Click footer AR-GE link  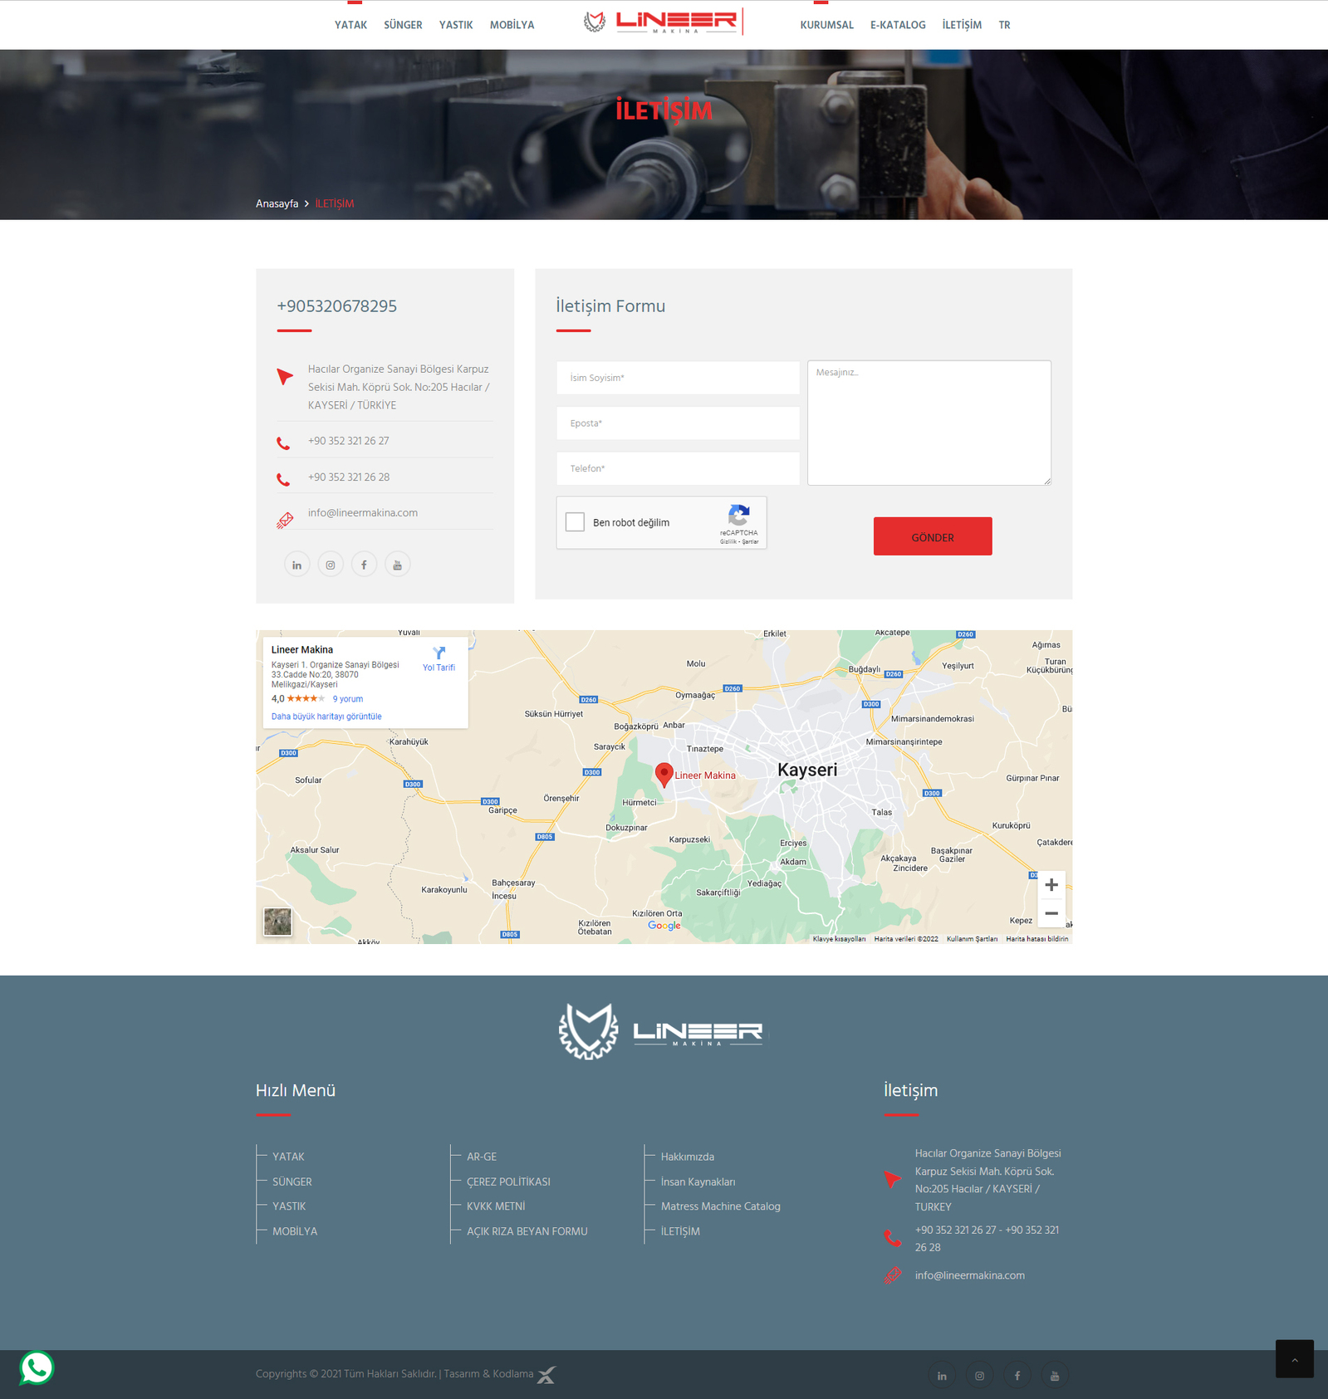(482, 1157)
